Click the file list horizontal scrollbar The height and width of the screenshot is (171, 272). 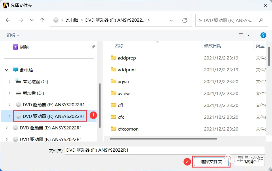(x=163, y=139)
